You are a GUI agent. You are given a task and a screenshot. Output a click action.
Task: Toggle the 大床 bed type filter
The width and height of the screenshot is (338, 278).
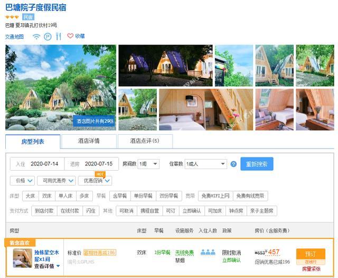(31, 196)
